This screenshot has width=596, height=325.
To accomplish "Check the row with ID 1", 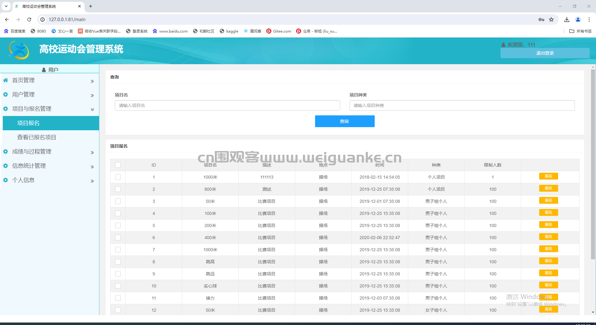I will tap(118, 177).
